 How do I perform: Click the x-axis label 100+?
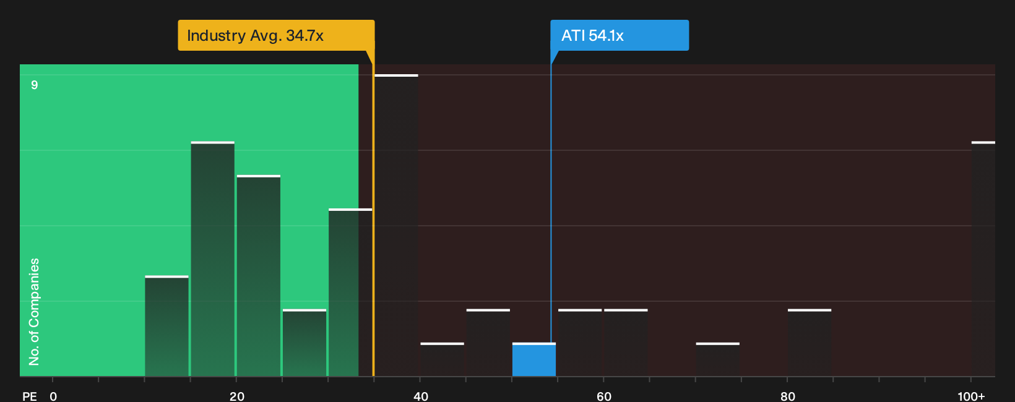(x=971, y=396)
